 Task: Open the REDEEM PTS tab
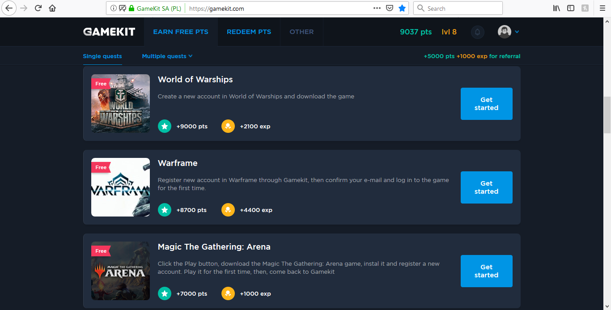[249, 32]
